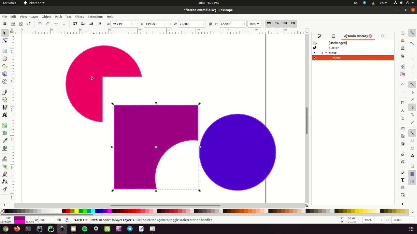This screenshot has width=417, height=234.
Task: Select the Star polygon tool
Action: coord(5,66)
